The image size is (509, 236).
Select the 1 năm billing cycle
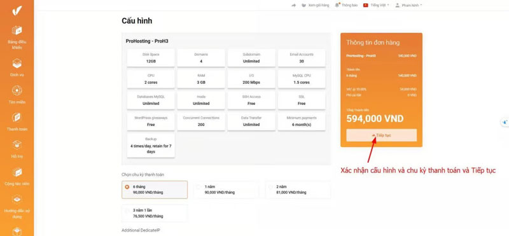click(227, 190)
